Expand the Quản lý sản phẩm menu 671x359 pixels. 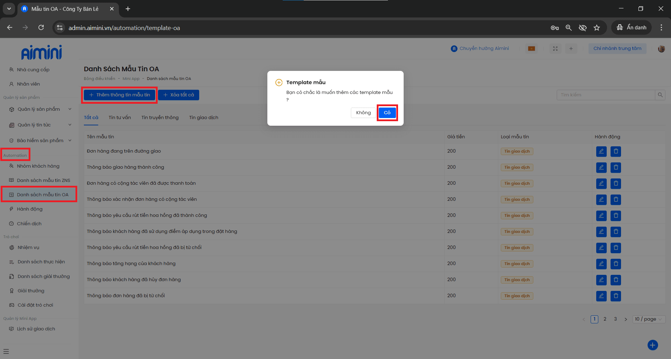[x=39, y=109]
